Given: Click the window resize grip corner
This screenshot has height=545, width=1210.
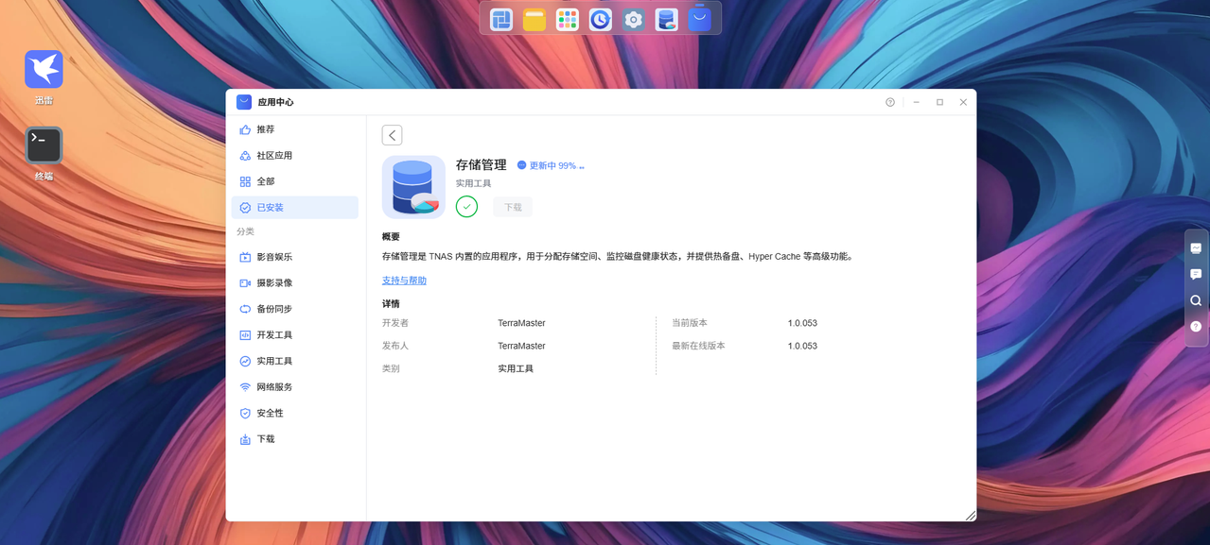Looking at the screenshot, I should coord(970,515).
